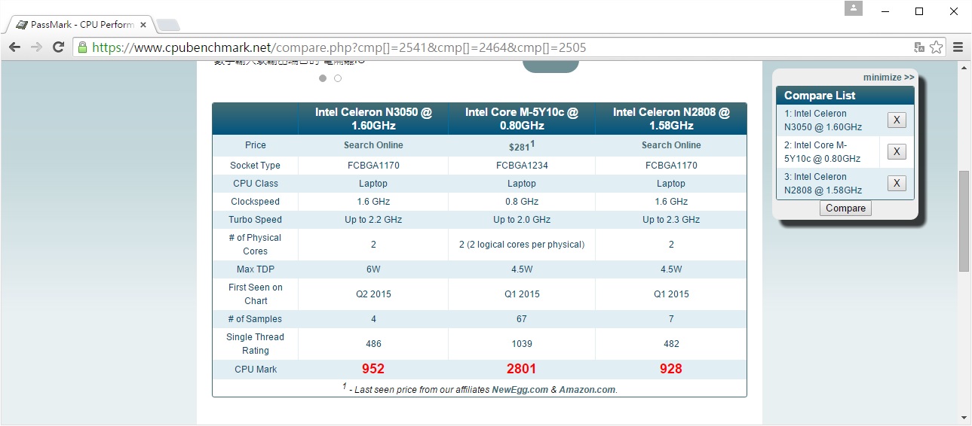Click the Max TDP value 6W

[x=373, y=269]
